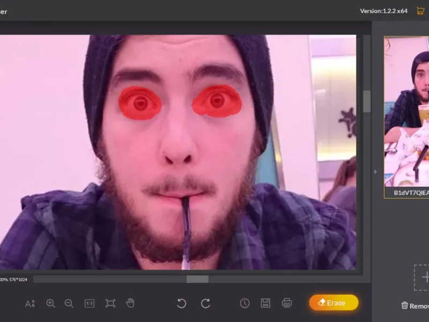This screenshot has height=322, width=429.
Task: Click the horizontal scrollbar thumb
Action: click(x=197, y=279)
